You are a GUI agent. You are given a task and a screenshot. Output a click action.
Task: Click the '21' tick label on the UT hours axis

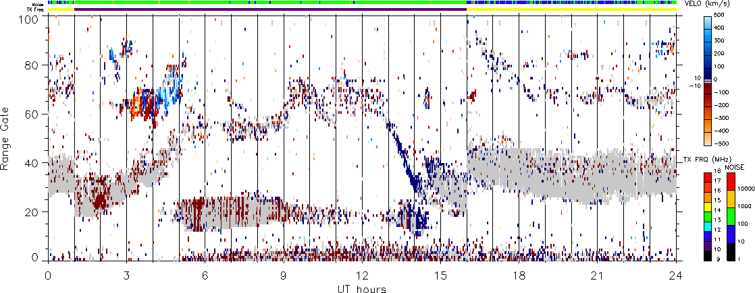[x=598, y=275]
